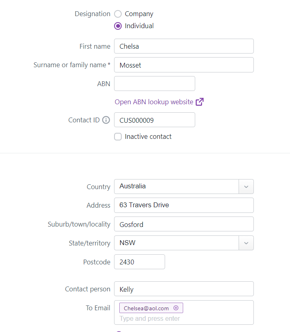Click the First name field

click(184, 46)
